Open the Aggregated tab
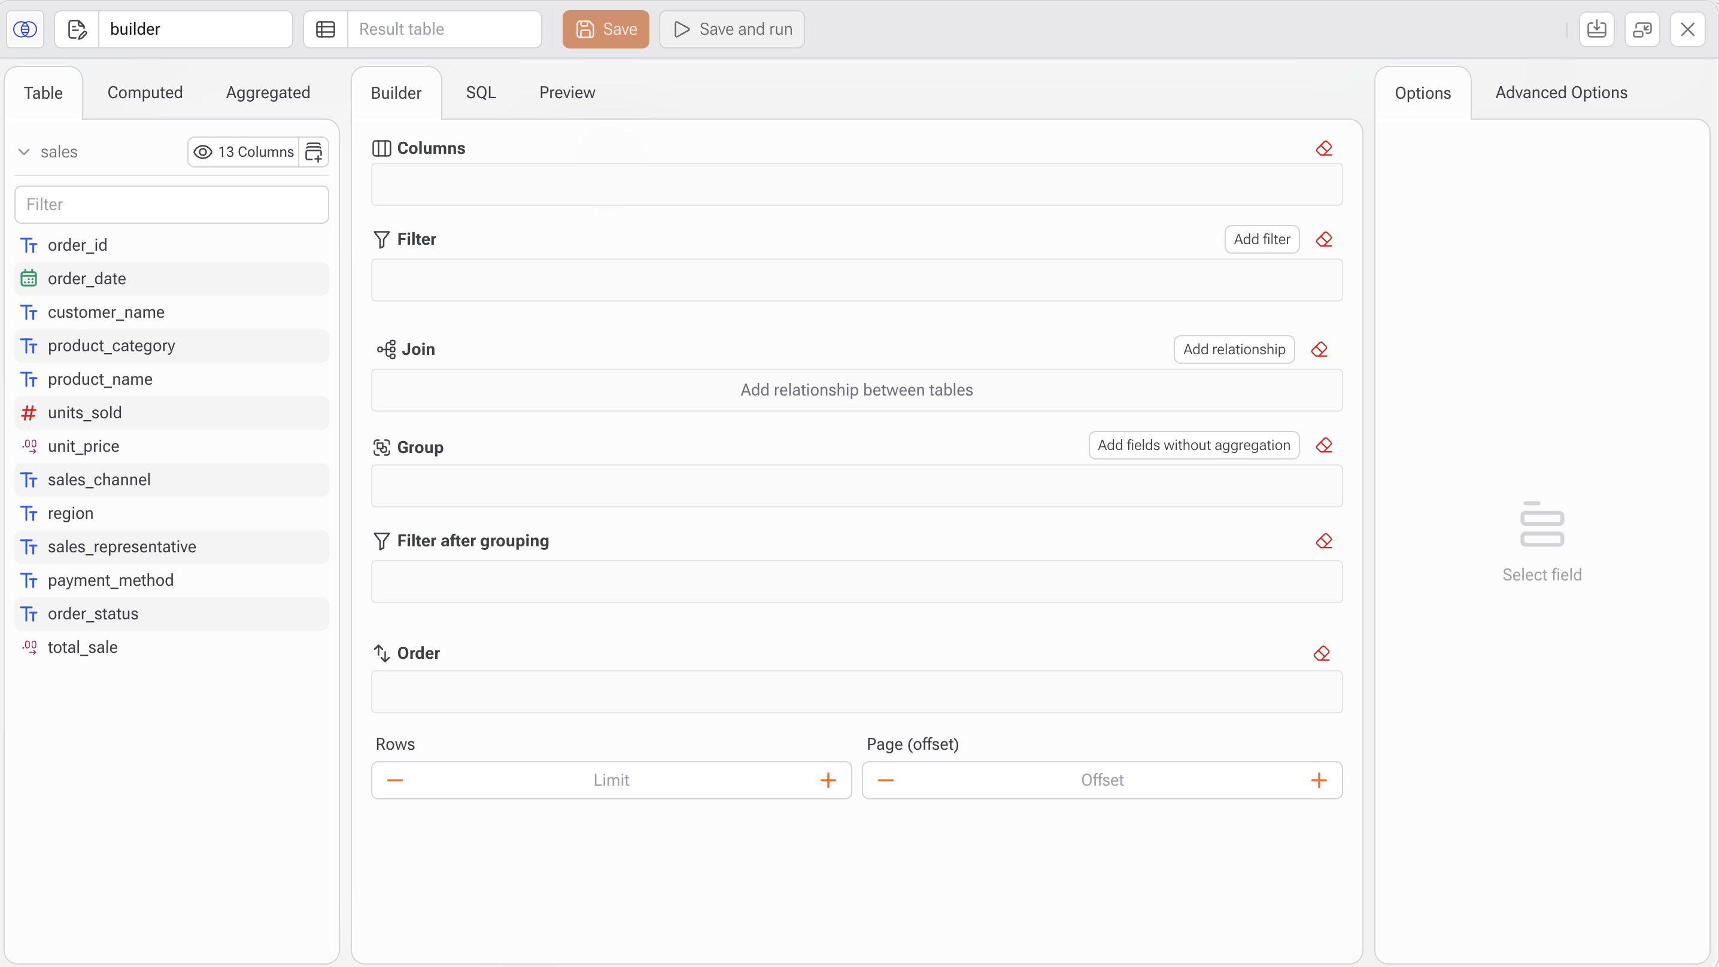1719x967 pixels. point(268,93)
